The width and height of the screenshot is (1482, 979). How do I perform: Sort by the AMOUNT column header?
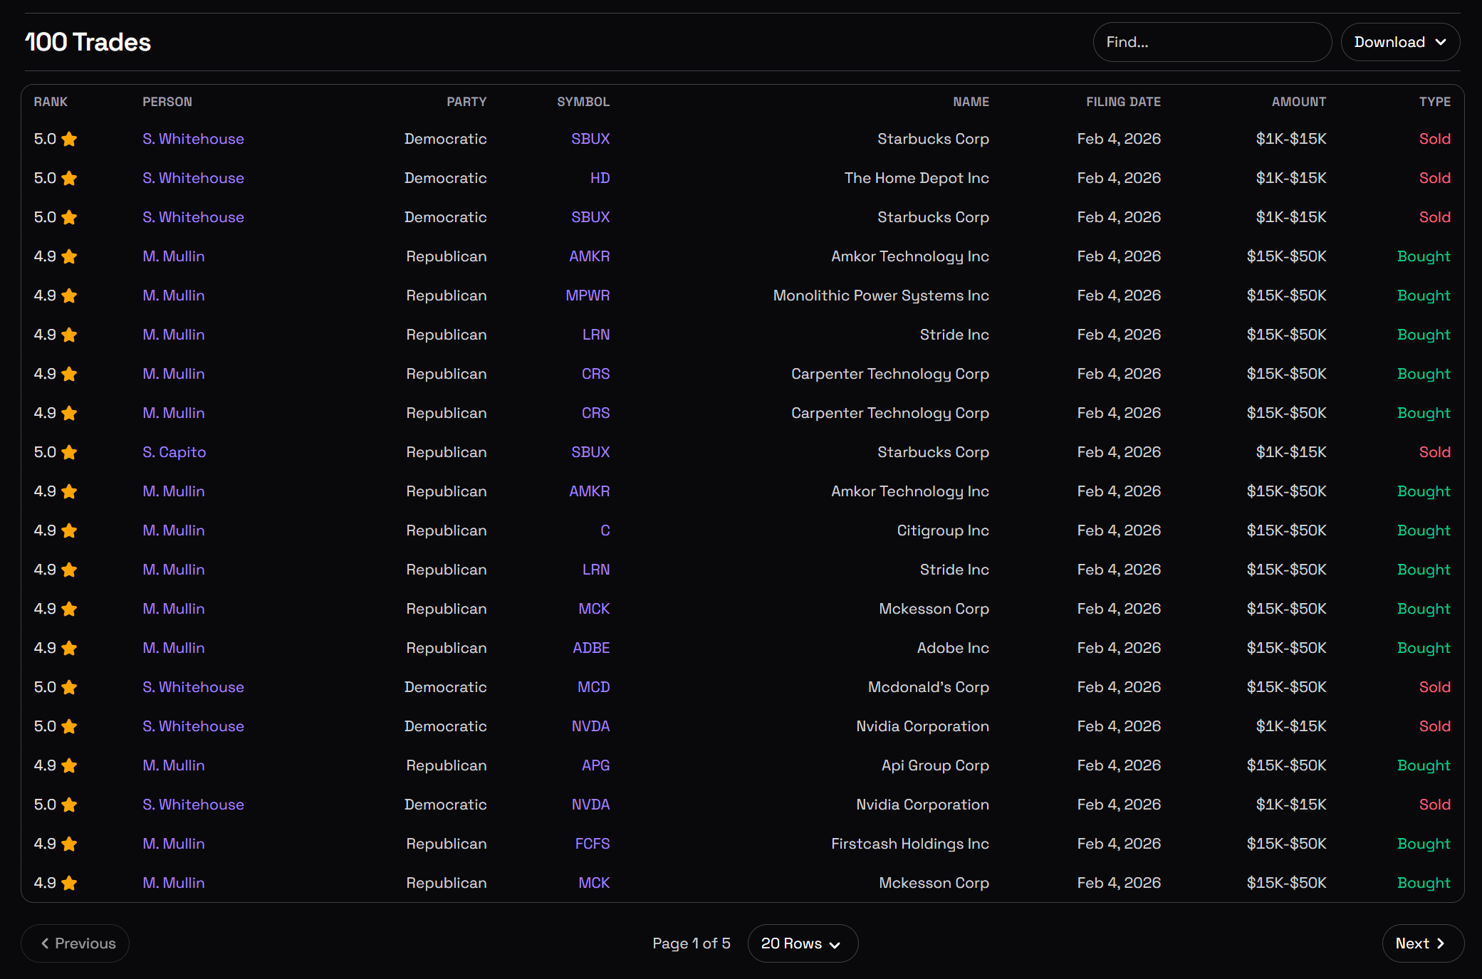click(1299, 102)
